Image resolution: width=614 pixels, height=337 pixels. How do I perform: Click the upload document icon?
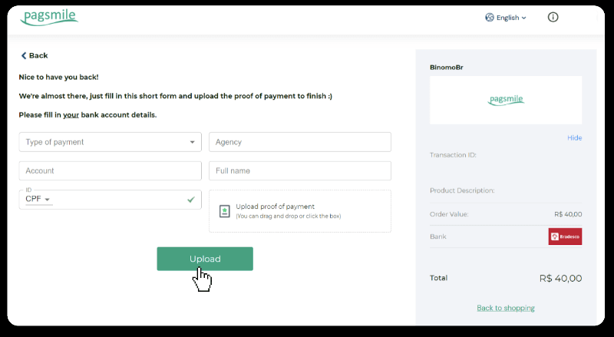click(x=224, y=211)
